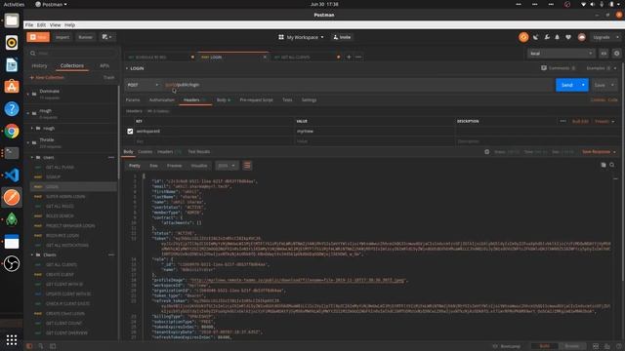Click the response network globe icon

(x=486, y=152)
